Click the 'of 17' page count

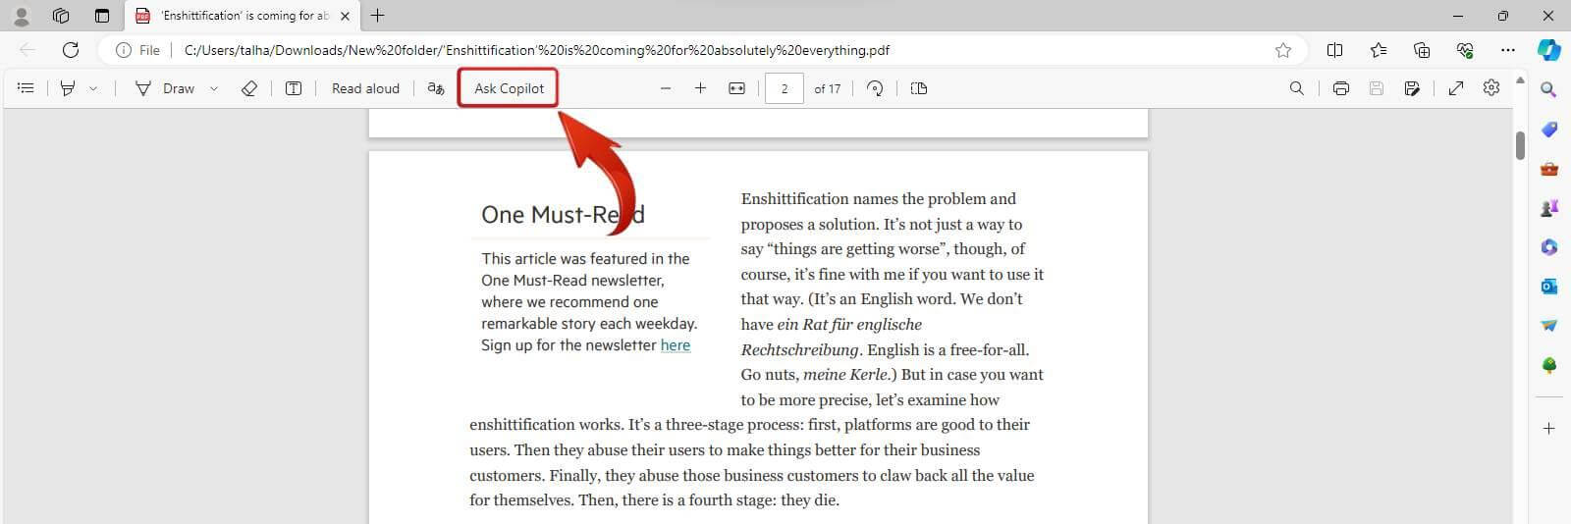pos(827,88)
